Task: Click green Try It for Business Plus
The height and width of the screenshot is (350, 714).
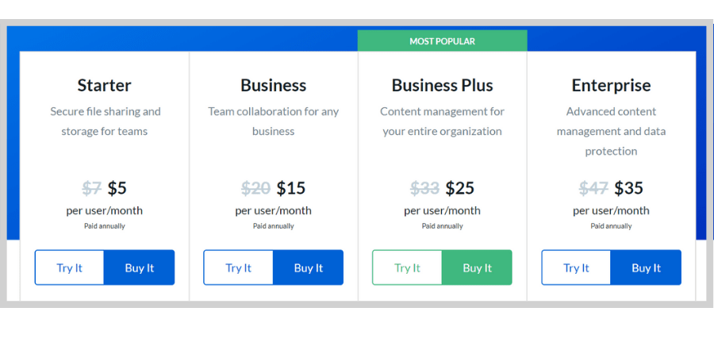Action: [407, 267]
